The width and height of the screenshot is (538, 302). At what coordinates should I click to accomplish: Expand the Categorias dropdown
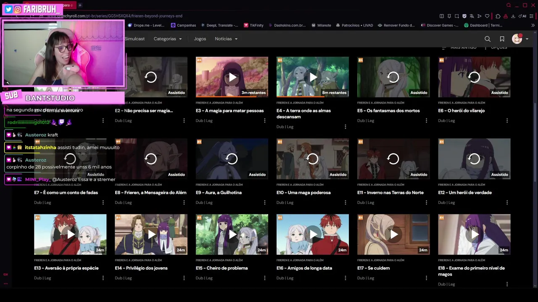pyautogui.click(x=168, y=39)
